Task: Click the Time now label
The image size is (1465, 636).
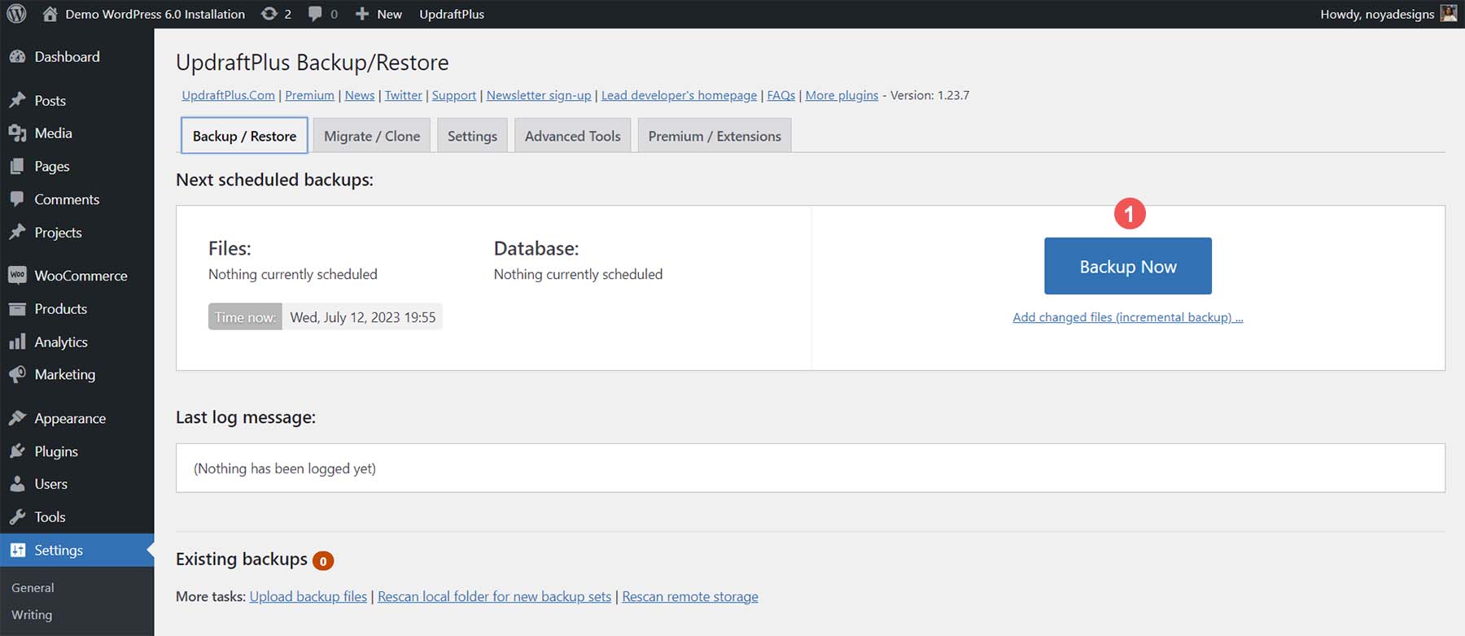Action: click(245, 317)
